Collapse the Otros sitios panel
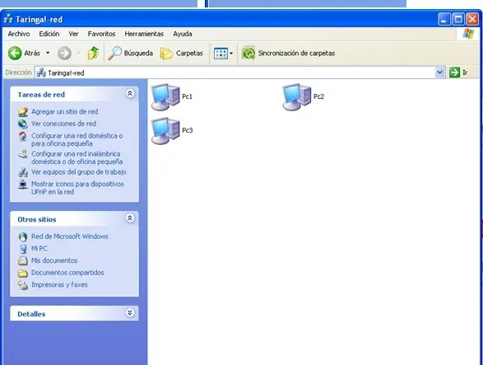483x365 pixels. (130, 218)
